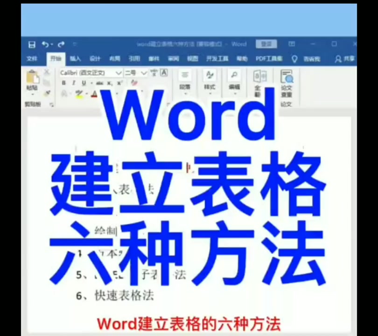Click the phonetic guide 文 icon

154,72
